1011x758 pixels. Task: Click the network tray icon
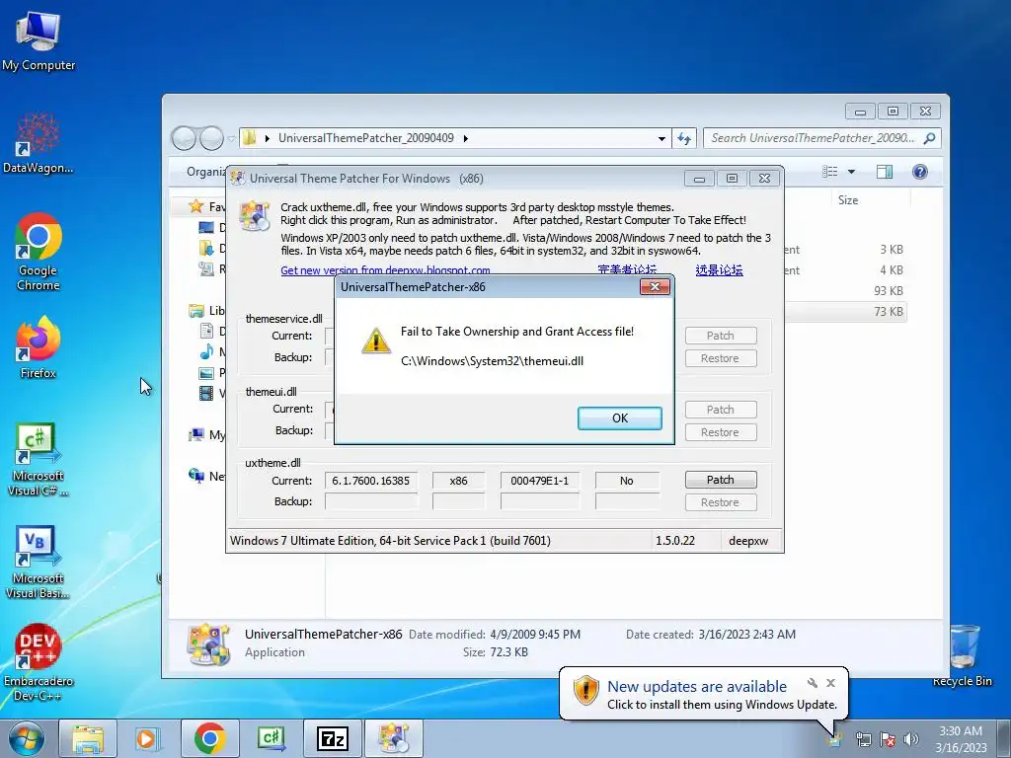863,739
